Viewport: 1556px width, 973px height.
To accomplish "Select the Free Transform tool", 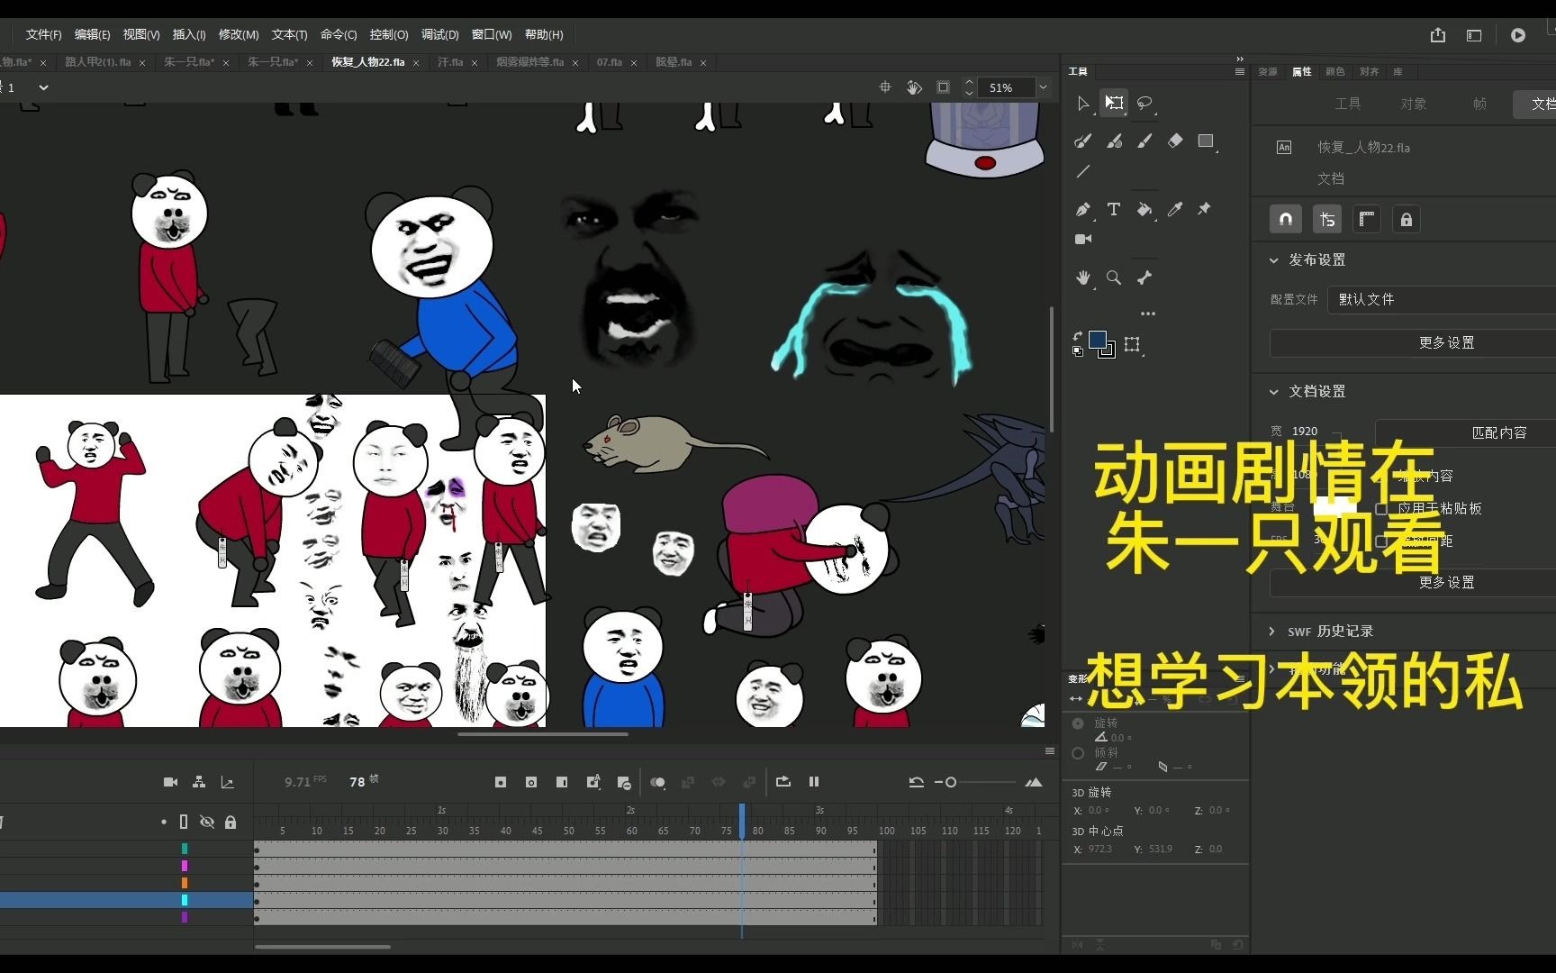I will point(1114,103).
